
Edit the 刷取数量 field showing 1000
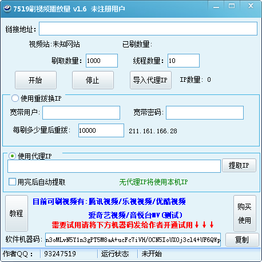(x=102, y=61)
